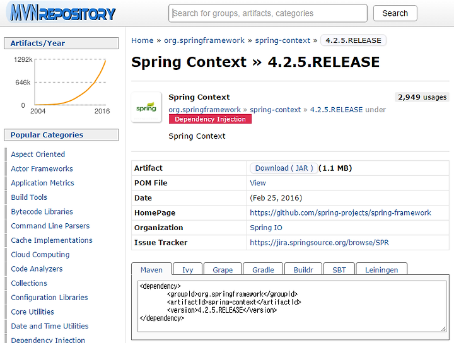Screen dimensions: 454x343
Task: Switch to the Leiningen tab
Action: click(381, 269)
